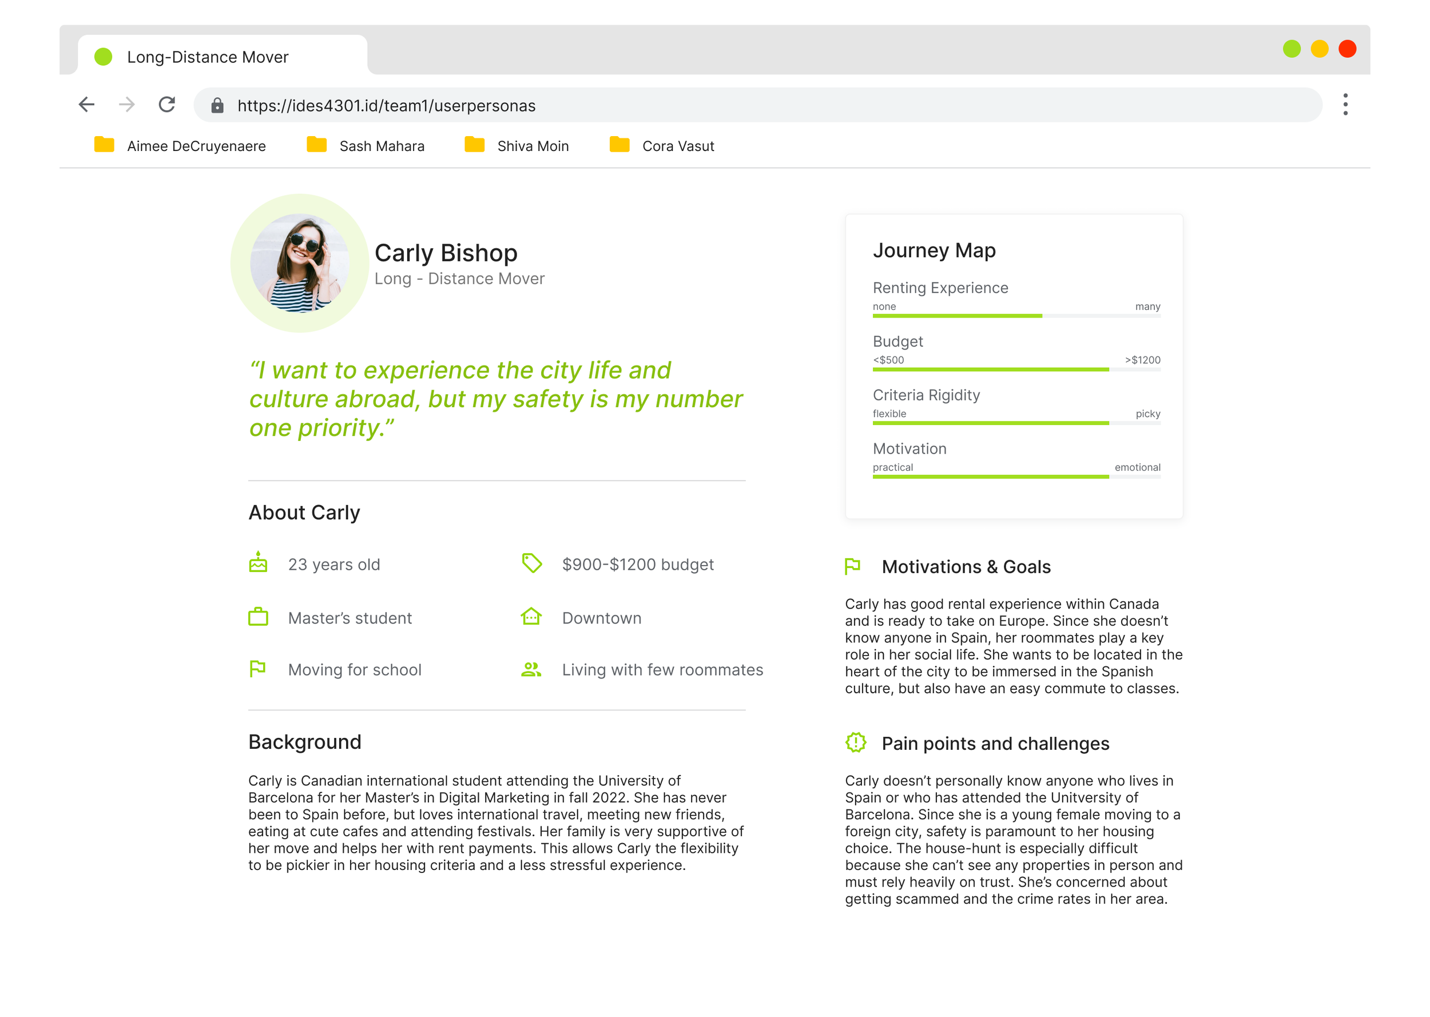Open the Sash Mahara bookmark folder
Viewport: 1430px width, 1017px height.
point(366,145)
